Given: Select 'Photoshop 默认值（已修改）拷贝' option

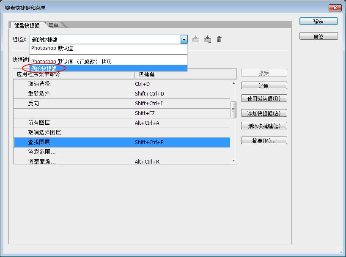Looking at the screenshot, I should pyautogui.click(x=108, y=61).
